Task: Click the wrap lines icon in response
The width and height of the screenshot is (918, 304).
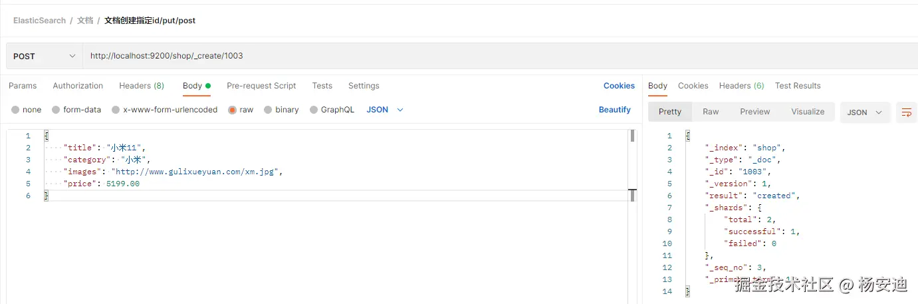Action: [x=906, y=112]
